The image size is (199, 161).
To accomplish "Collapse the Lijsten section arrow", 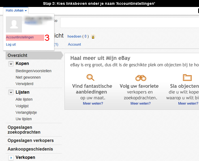I will (x=11, y=92).
